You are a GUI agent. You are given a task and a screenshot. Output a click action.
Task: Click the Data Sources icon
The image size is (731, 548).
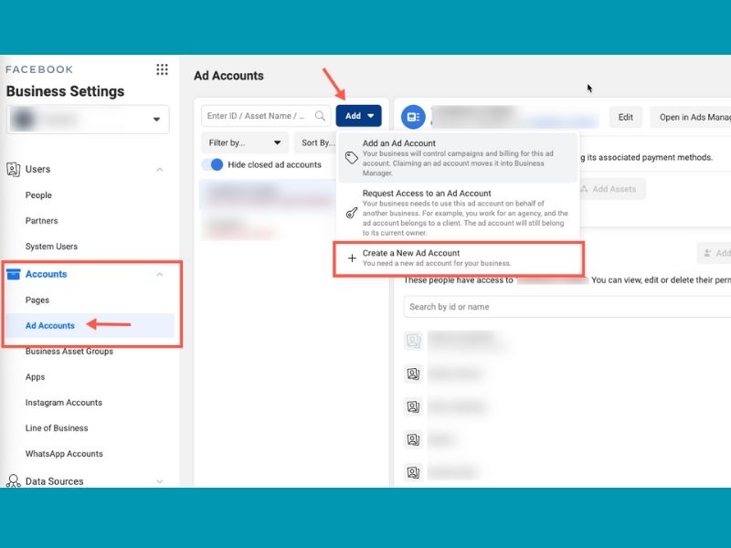tap(14, 481)
